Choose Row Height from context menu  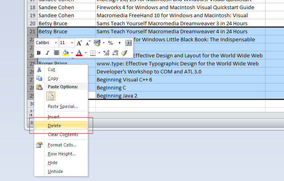point(62,154)
